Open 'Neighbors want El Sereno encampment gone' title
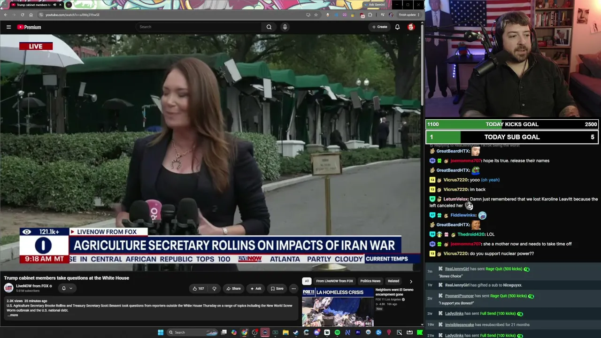This screenshot has height=338, width=601. (x=394, y=292)
